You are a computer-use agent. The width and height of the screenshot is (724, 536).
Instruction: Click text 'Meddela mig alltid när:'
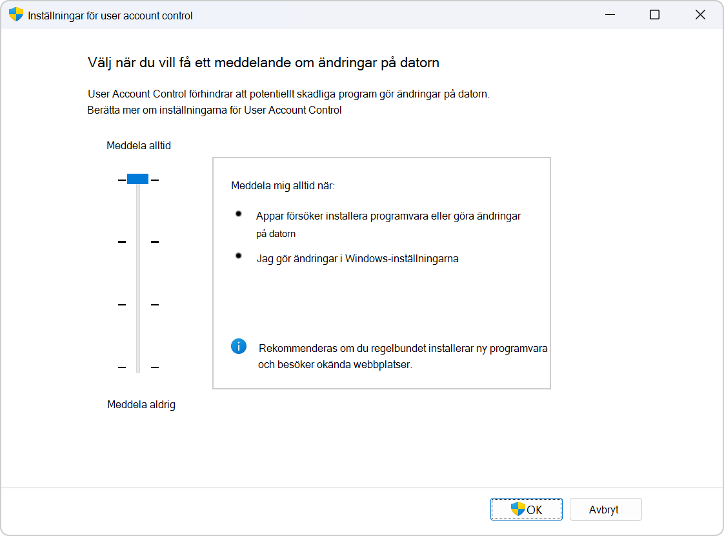click(x=283, y=186)
